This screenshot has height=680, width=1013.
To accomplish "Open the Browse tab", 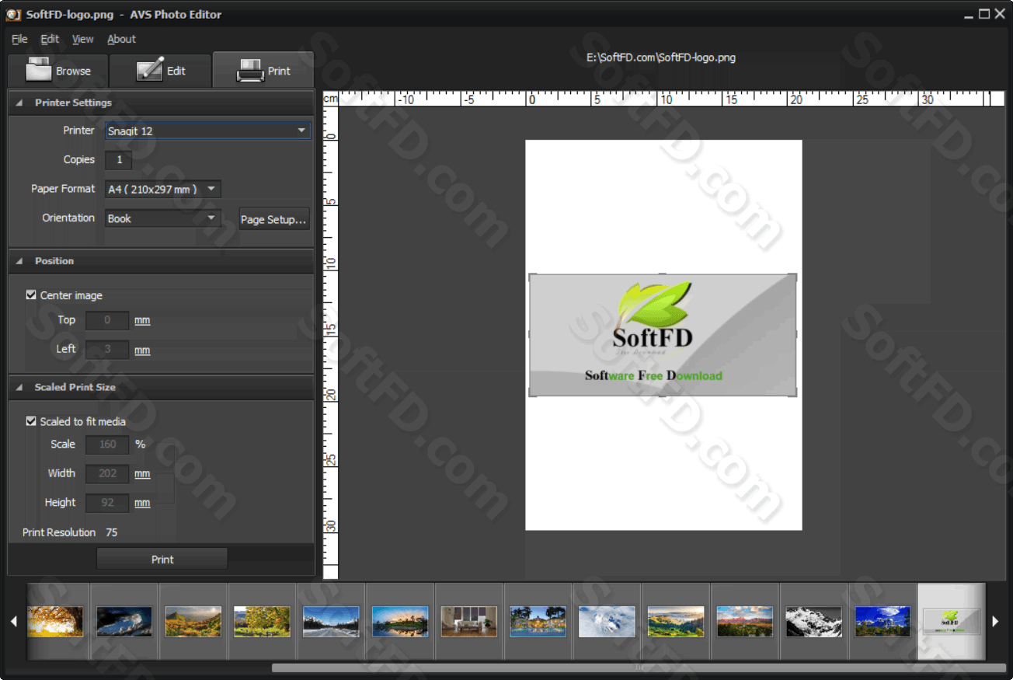I will click(x=57, y=71).
